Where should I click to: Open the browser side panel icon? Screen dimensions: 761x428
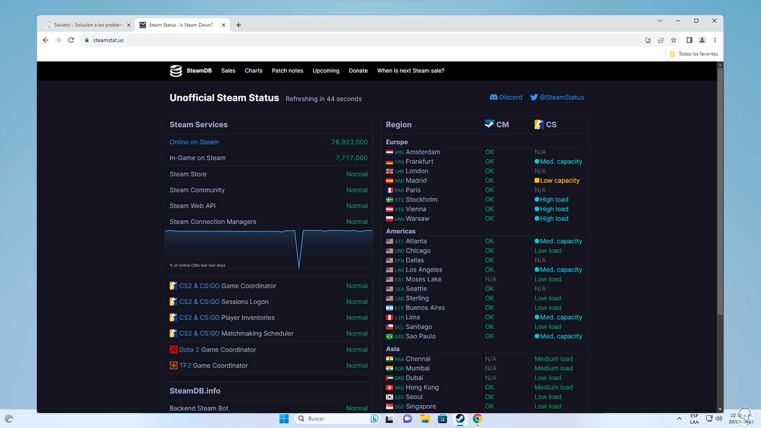point(689,40)
